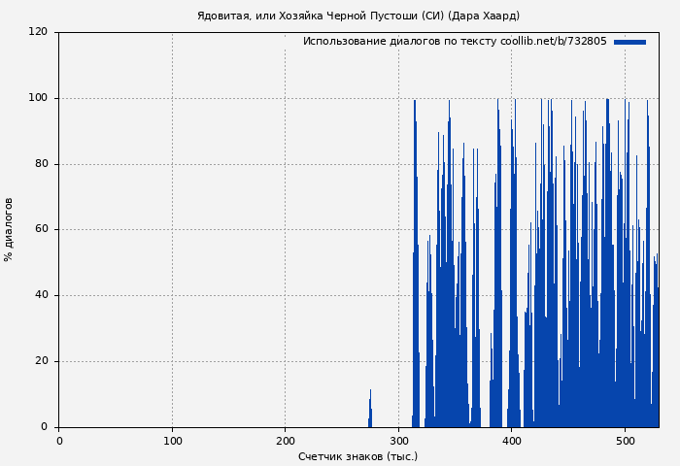Click the y-axis tick label 60
This screenshot has width=680, height=466.
pyautogui.click(x=41, y=230)
